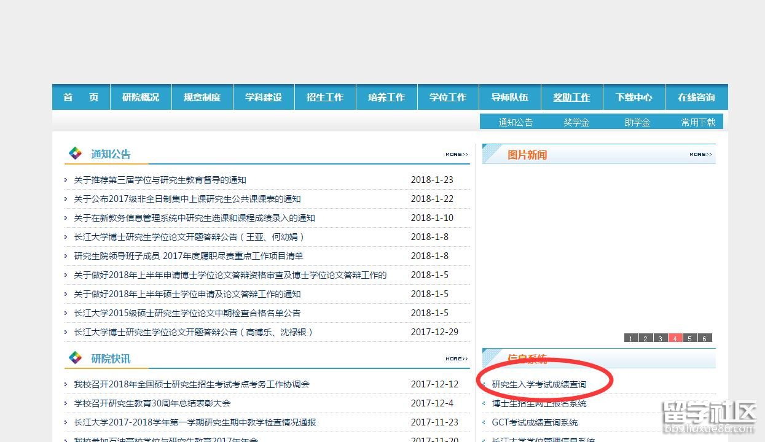
Task: Open notice 关于推荐第三届学位与研究生教育督导的通知
Action: click(x=160, y=180)
